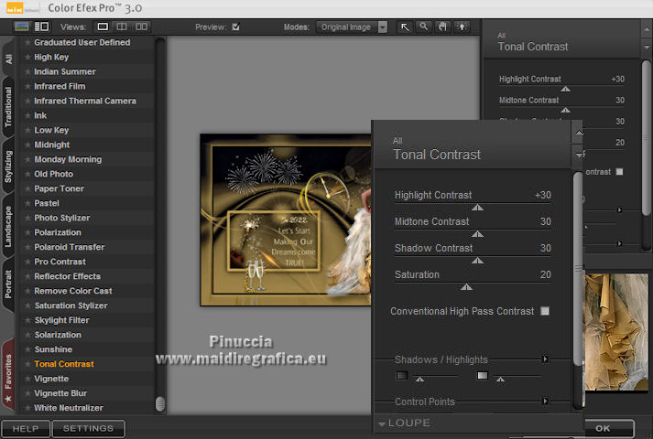This screenshot has width=653, height=439.
Task: Click the Midtone Contrast slider handle in the right panel
Action: [565, 110]
